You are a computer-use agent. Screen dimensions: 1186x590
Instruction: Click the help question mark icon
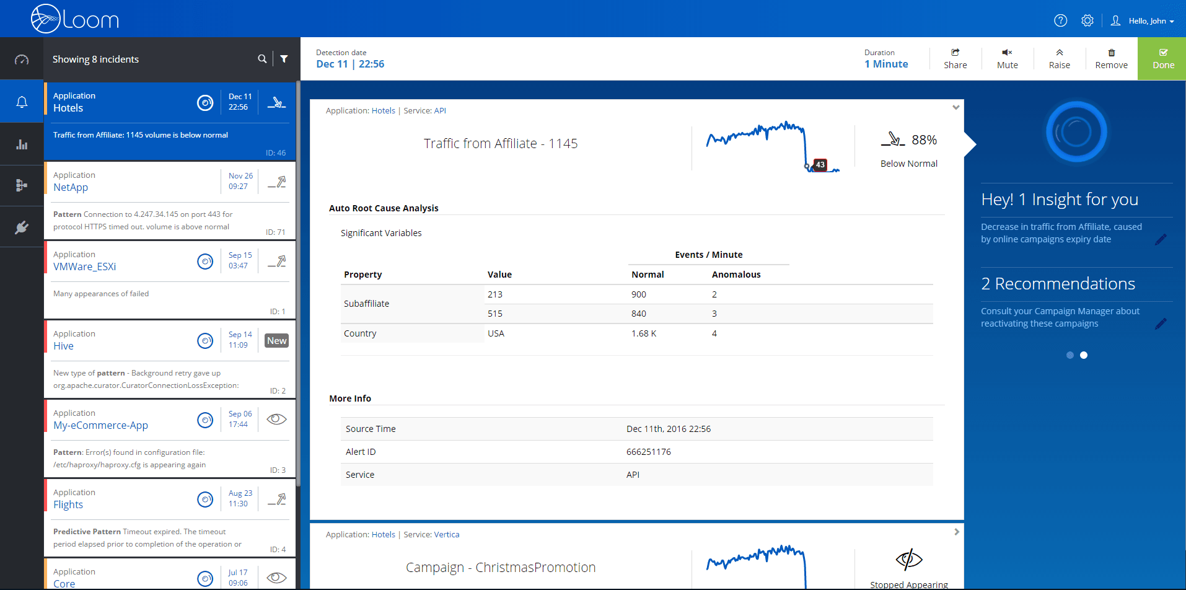1060,20
